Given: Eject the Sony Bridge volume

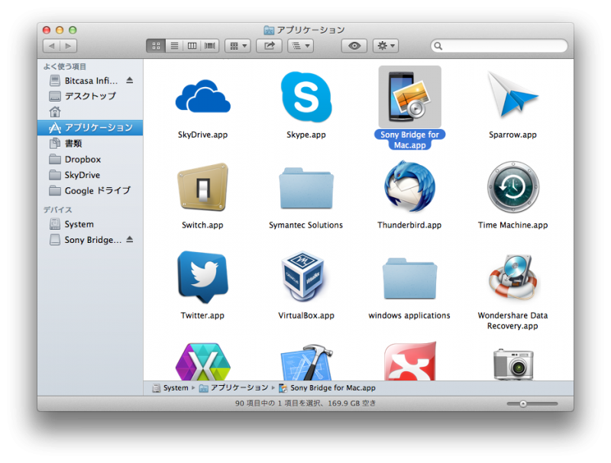Looking at the screenshot, I should click(130, 239).
